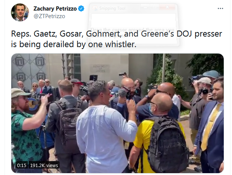The image size is (232, 175).
Task: Close the faded Snipping Tool window
Action: point(167,7)
